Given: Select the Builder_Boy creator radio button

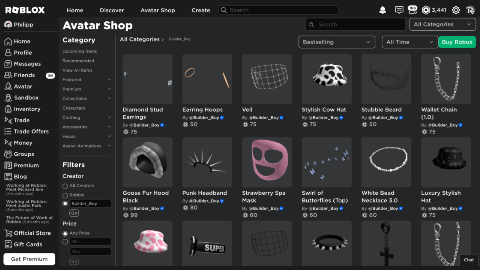Looking at the screenshot, I should pos(65,204).
